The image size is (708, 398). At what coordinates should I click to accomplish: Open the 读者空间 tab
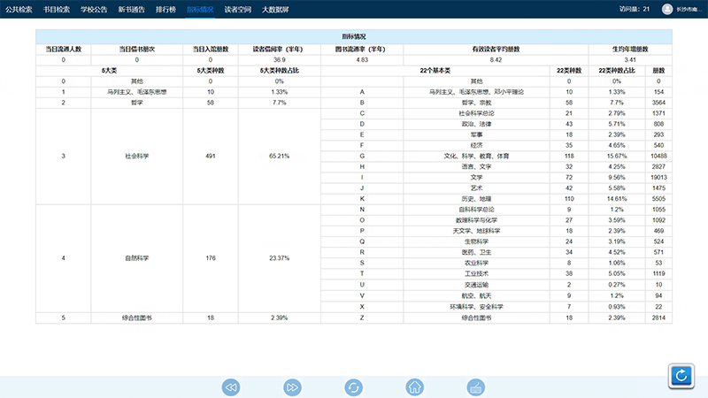[x=237, y=9]
